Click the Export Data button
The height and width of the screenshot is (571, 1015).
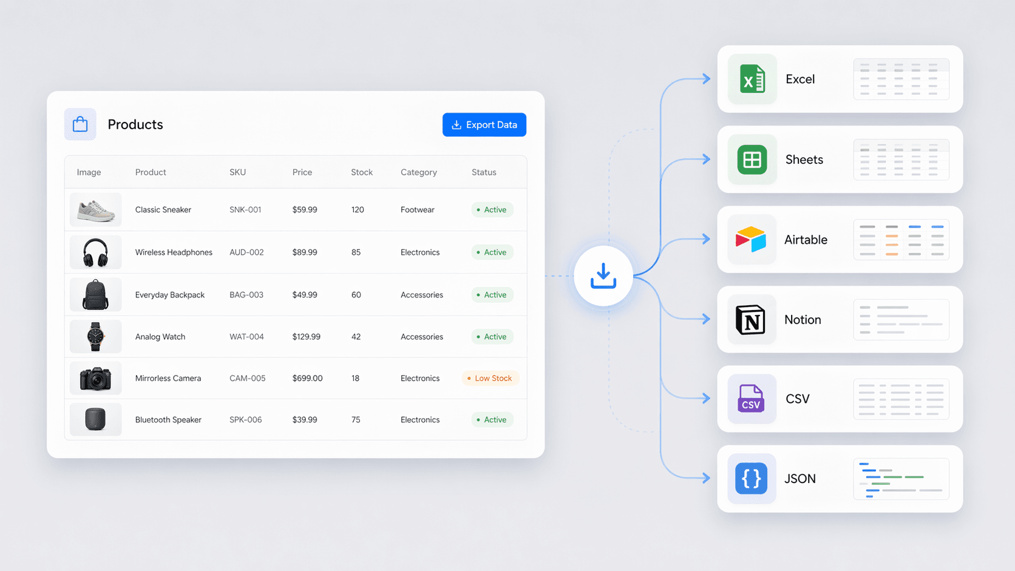coord(484,125)
